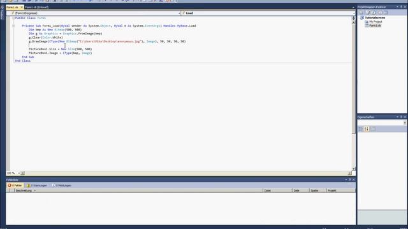Select Form1.vb in Projektmappen-Explorer

point(375,25)
